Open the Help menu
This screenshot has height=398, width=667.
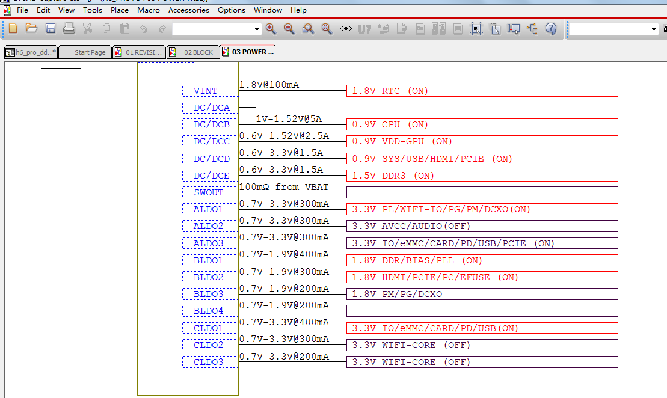298,10
